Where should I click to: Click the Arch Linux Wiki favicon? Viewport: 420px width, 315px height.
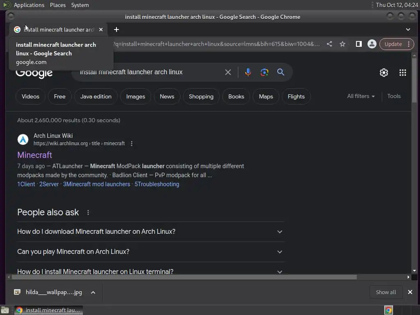[23, 139]
